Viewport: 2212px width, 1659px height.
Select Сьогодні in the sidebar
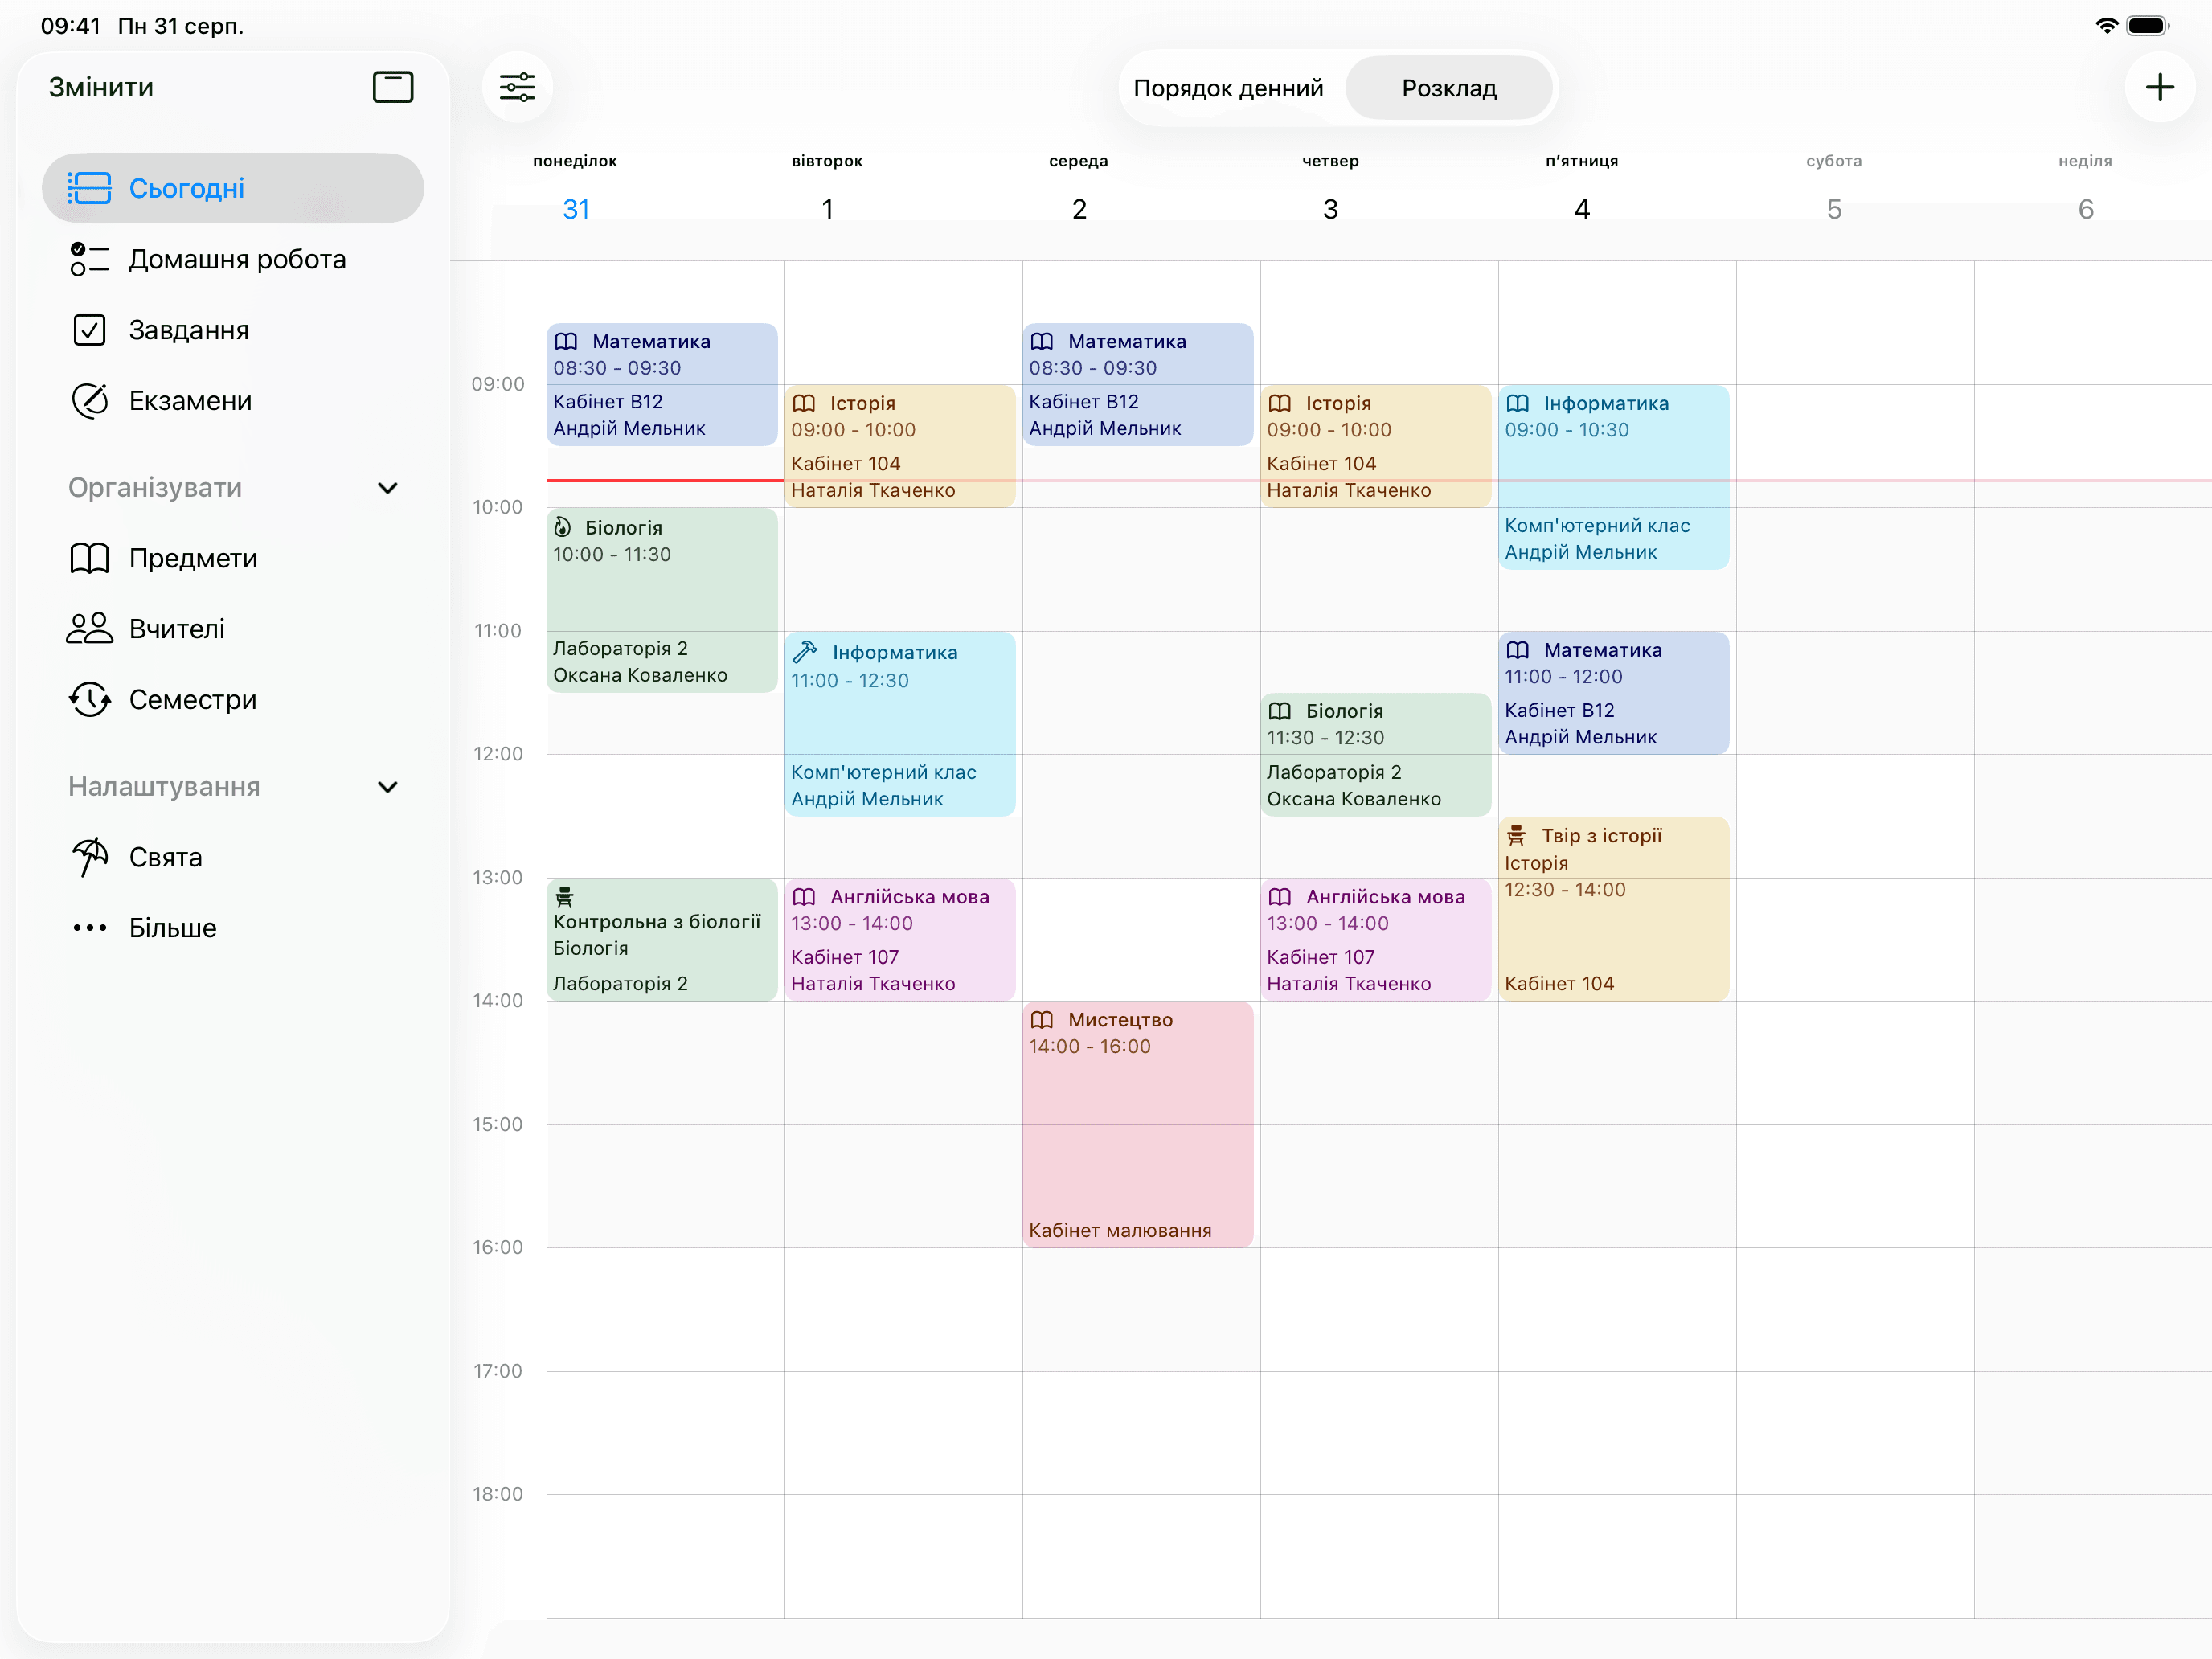pos(233,188)
